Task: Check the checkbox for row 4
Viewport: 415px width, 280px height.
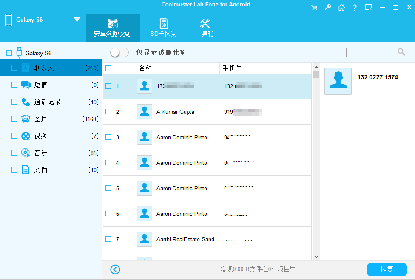Action: click(108, 162)
